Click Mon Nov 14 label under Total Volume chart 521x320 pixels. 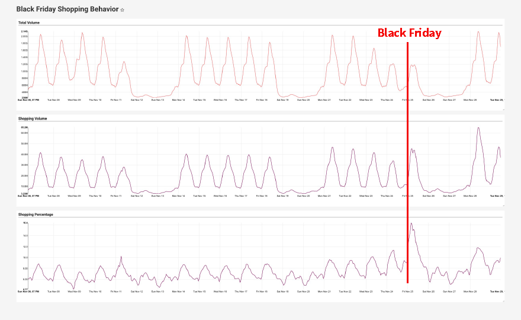pyautogui.click(x=178, y=100)
